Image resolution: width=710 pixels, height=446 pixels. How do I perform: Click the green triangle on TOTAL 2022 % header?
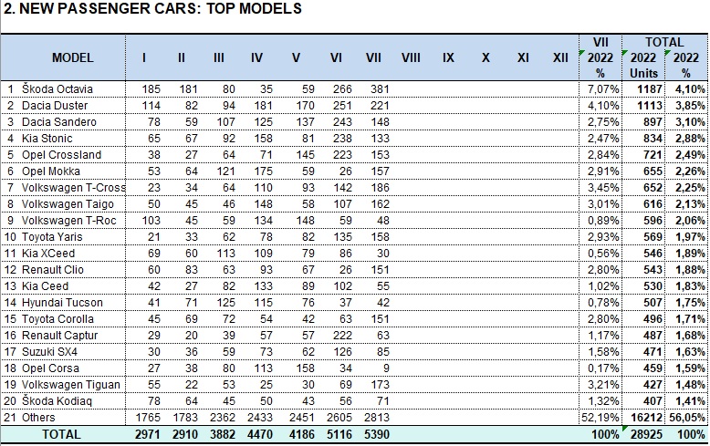coord(667,53)
